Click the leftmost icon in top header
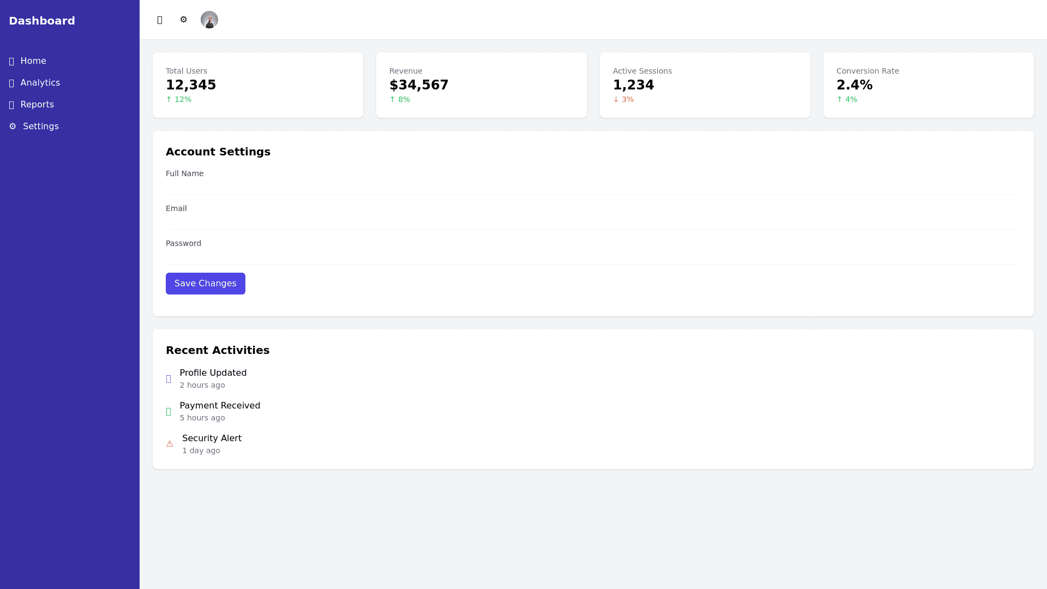 [x=160, y=20]
